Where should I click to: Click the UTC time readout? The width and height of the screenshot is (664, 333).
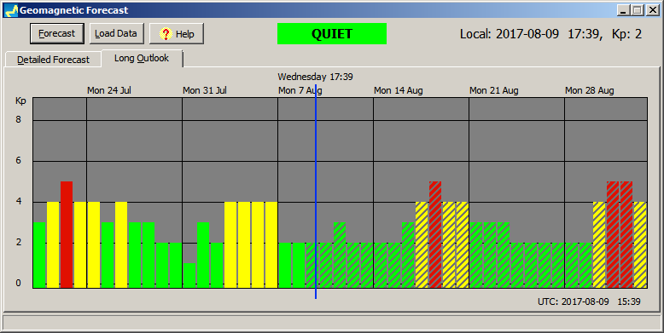point(589,301)
